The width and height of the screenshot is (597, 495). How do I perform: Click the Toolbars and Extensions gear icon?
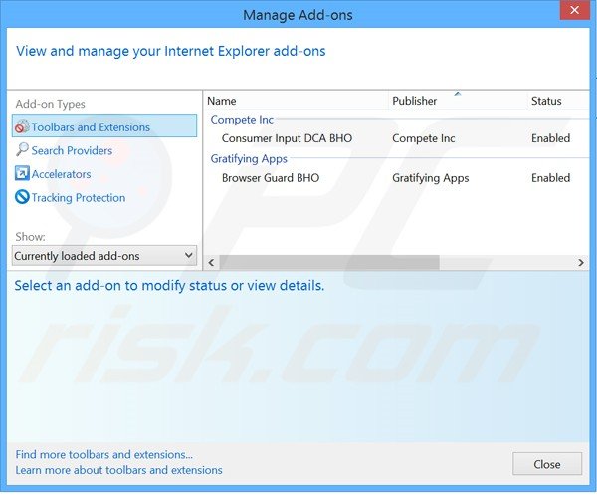click(x=22, y=126)
